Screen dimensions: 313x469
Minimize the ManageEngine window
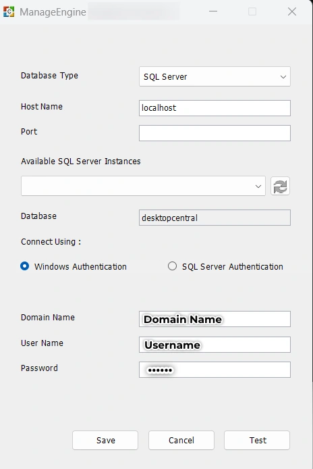(213, 11)
